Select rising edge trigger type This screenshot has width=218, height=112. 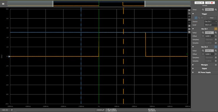[x=196, y=18]
